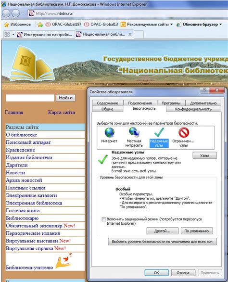This screenshot has height=282, width=228.
Task: Open the Карта сайта link
Action: point(61,113)
